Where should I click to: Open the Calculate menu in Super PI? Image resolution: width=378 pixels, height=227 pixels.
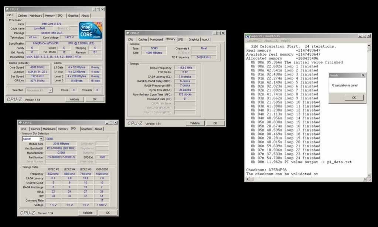[253, 41]
